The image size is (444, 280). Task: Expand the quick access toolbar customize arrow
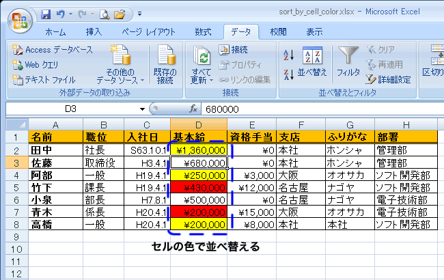139,14
